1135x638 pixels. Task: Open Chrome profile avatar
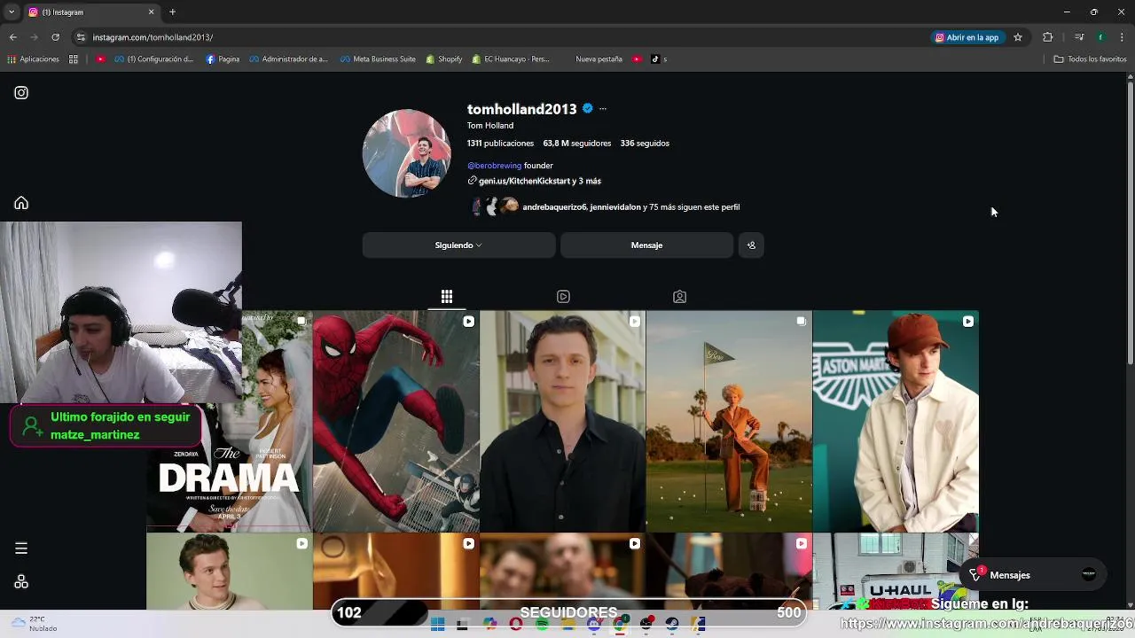coord(1100,37)
